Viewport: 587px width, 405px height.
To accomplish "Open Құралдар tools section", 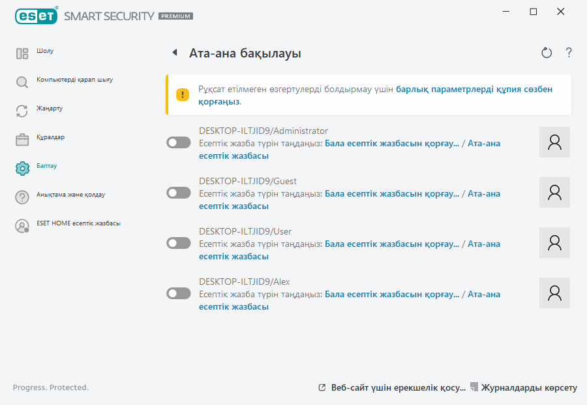I will (50, 138).
